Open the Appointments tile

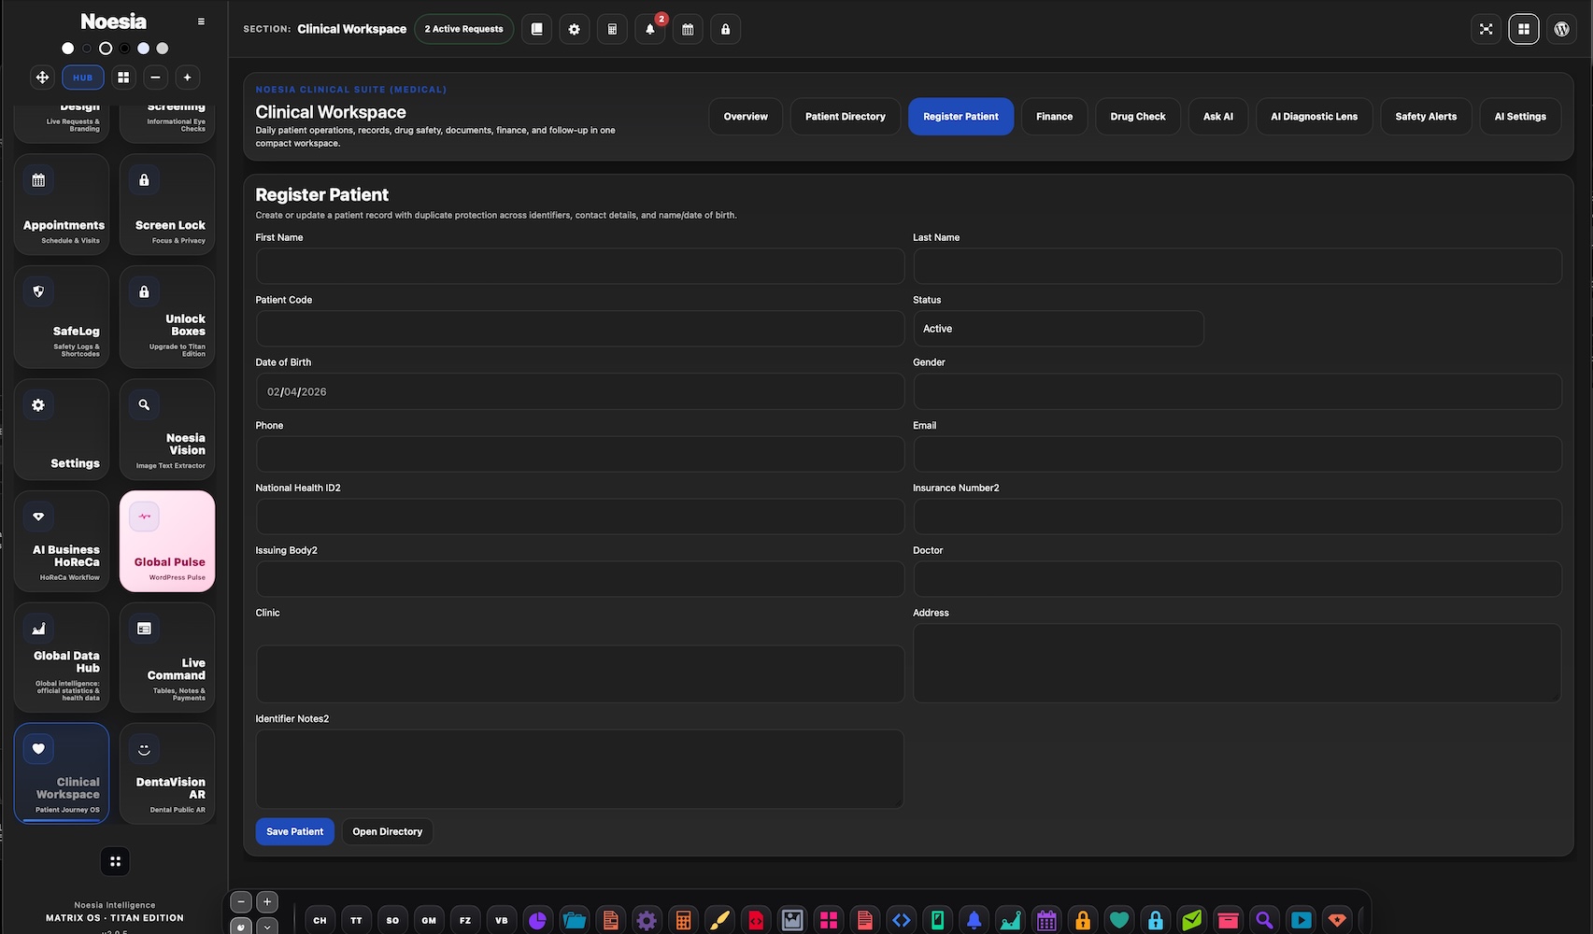[x=62, y=204]
